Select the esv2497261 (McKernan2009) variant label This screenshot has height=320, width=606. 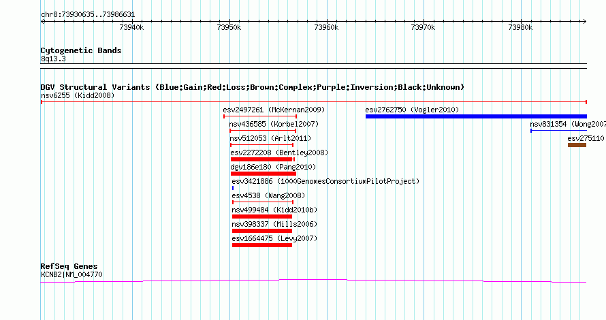pos(274,110)
